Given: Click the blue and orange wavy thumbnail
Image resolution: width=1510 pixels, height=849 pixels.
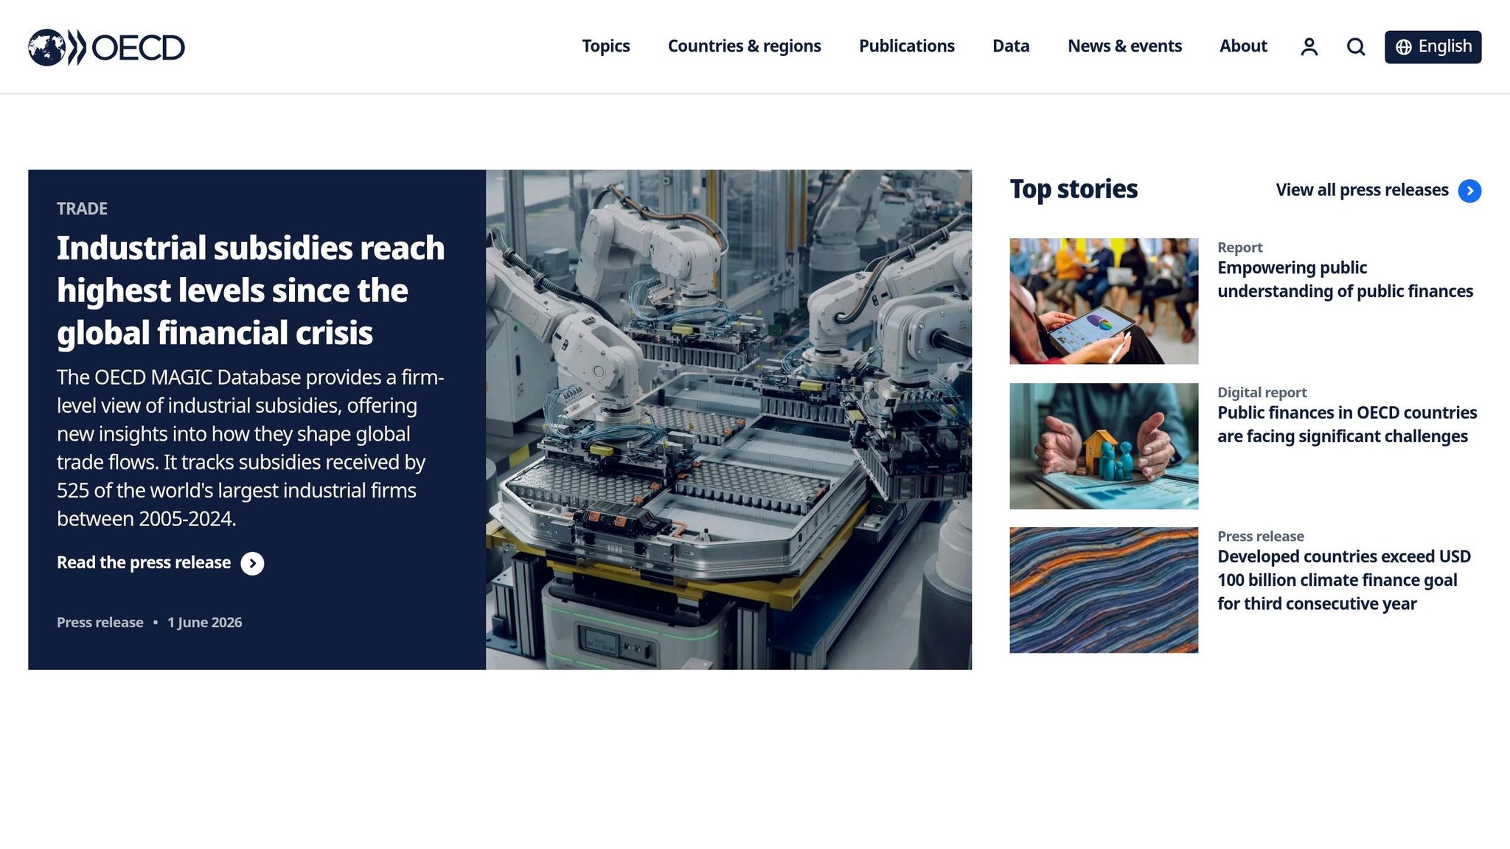Looking at the screenshot, I should click(1104, 590).
